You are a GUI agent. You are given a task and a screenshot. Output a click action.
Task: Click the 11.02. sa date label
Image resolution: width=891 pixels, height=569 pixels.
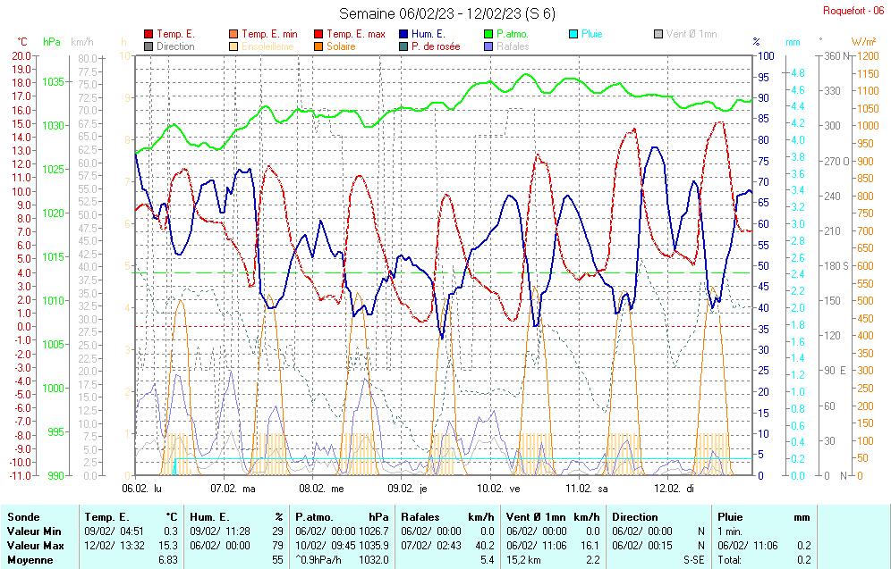tap(587, 489)
